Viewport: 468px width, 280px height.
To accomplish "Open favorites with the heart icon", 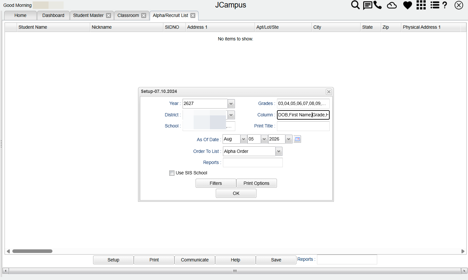I will 407,5.
